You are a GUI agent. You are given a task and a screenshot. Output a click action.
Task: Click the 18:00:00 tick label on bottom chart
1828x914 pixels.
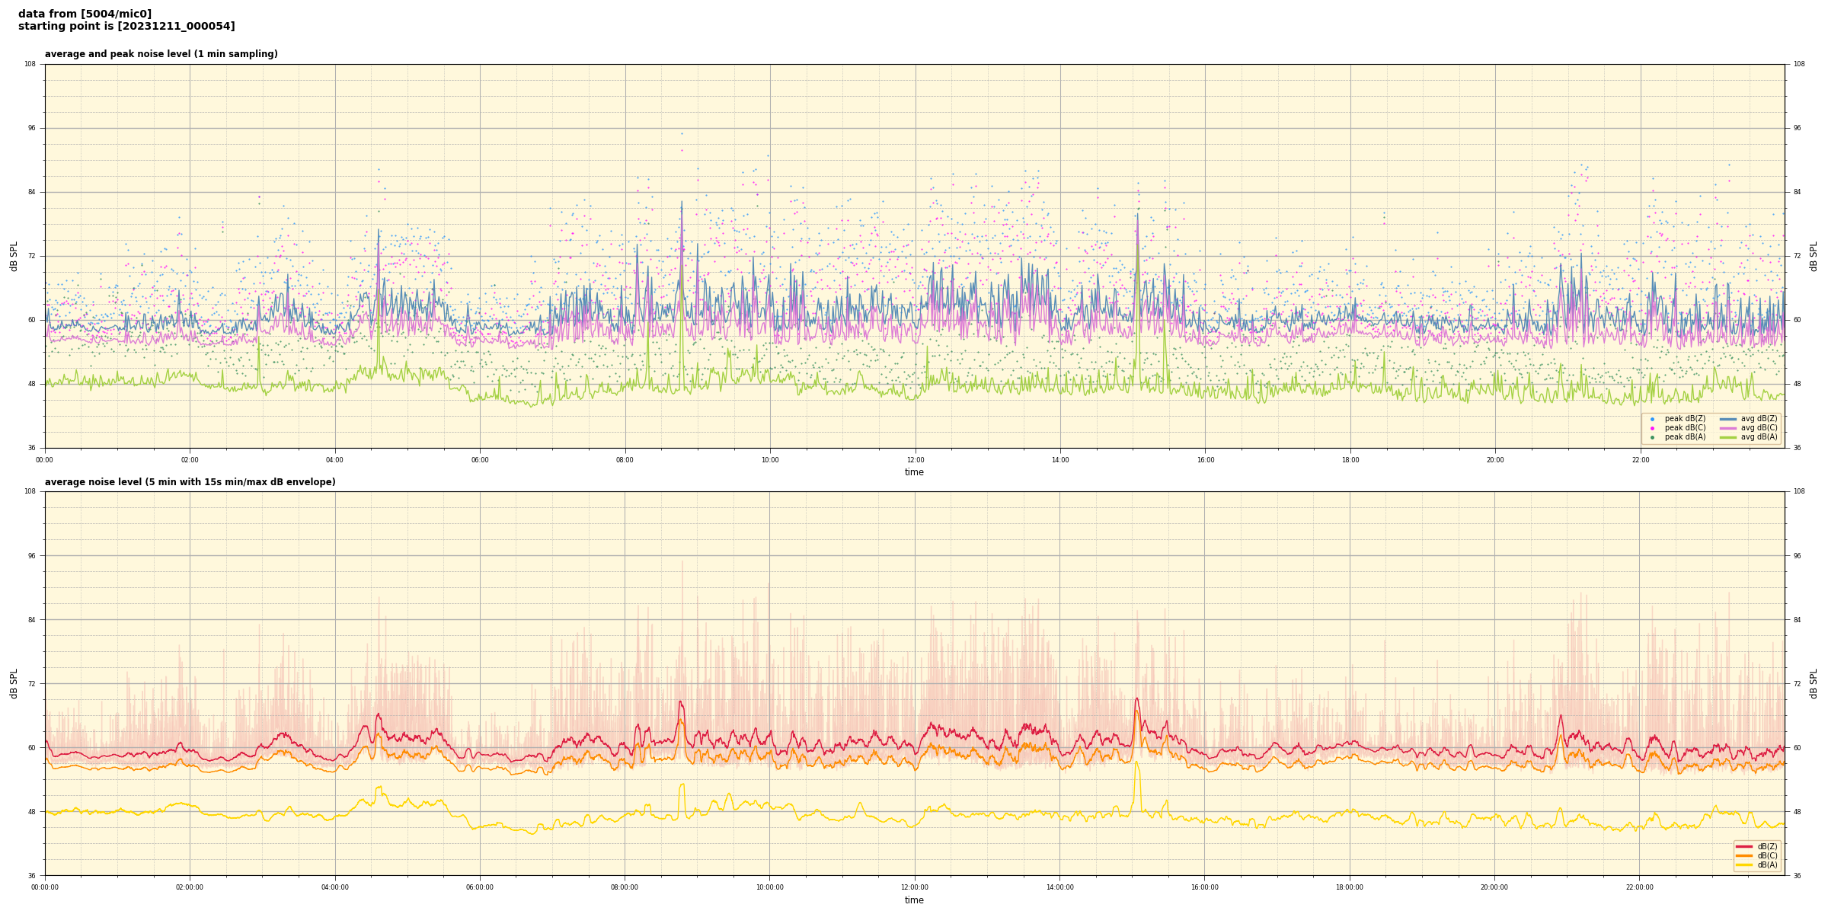pyautogui.click(x=1350, y=887)
